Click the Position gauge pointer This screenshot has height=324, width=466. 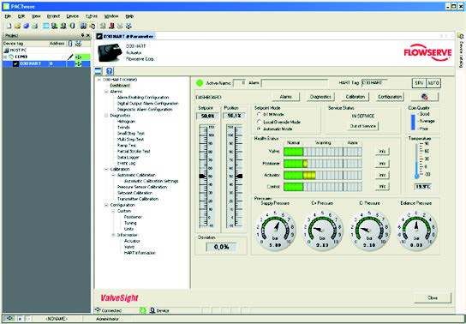pos(239,177)
